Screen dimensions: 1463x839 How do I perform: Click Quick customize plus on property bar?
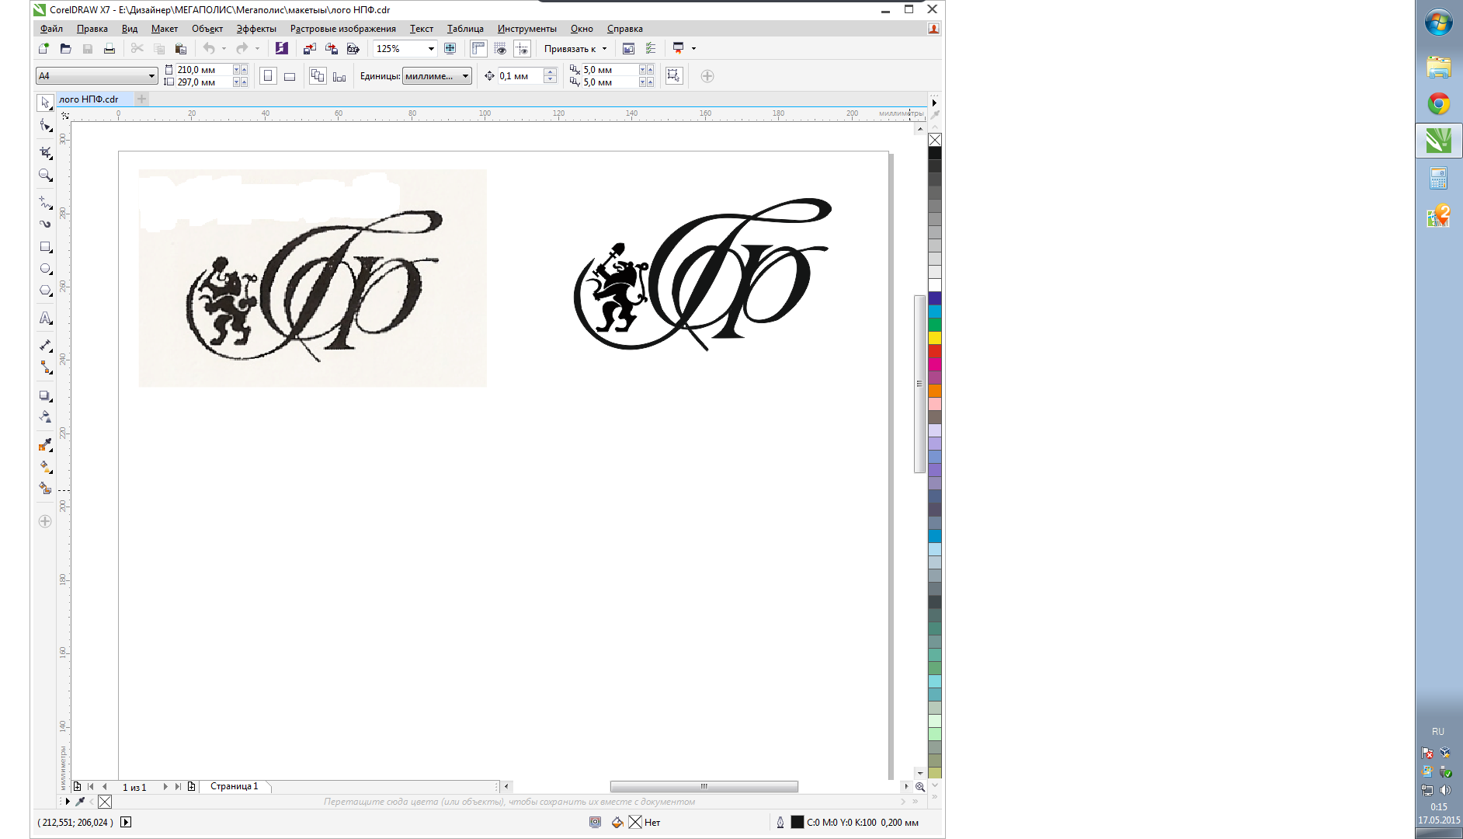coord(707,76)
